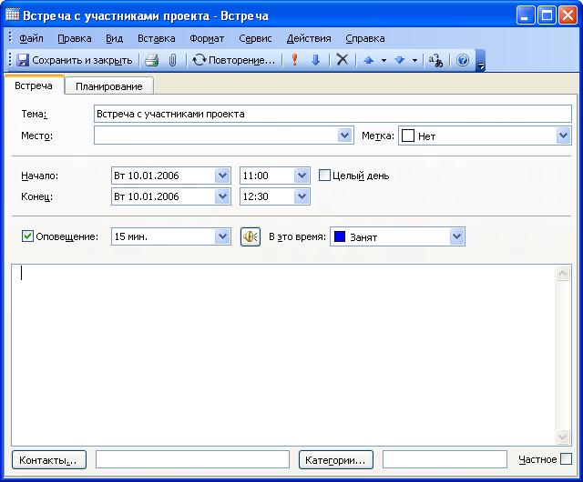The height and width of the screenshot is (482, 583).
Task: Click the Категории... button
Action: (336, 460)
